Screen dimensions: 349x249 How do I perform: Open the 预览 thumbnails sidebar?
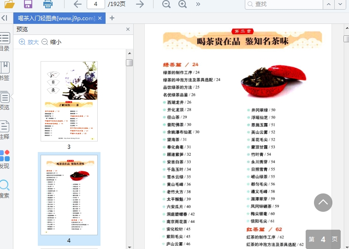(x=5, y=101)
